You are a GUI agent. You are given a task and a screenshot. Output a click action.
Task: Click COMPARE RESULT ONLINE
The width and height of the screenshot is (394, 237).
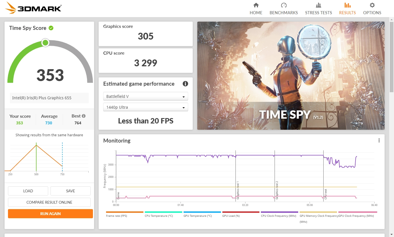49,202
